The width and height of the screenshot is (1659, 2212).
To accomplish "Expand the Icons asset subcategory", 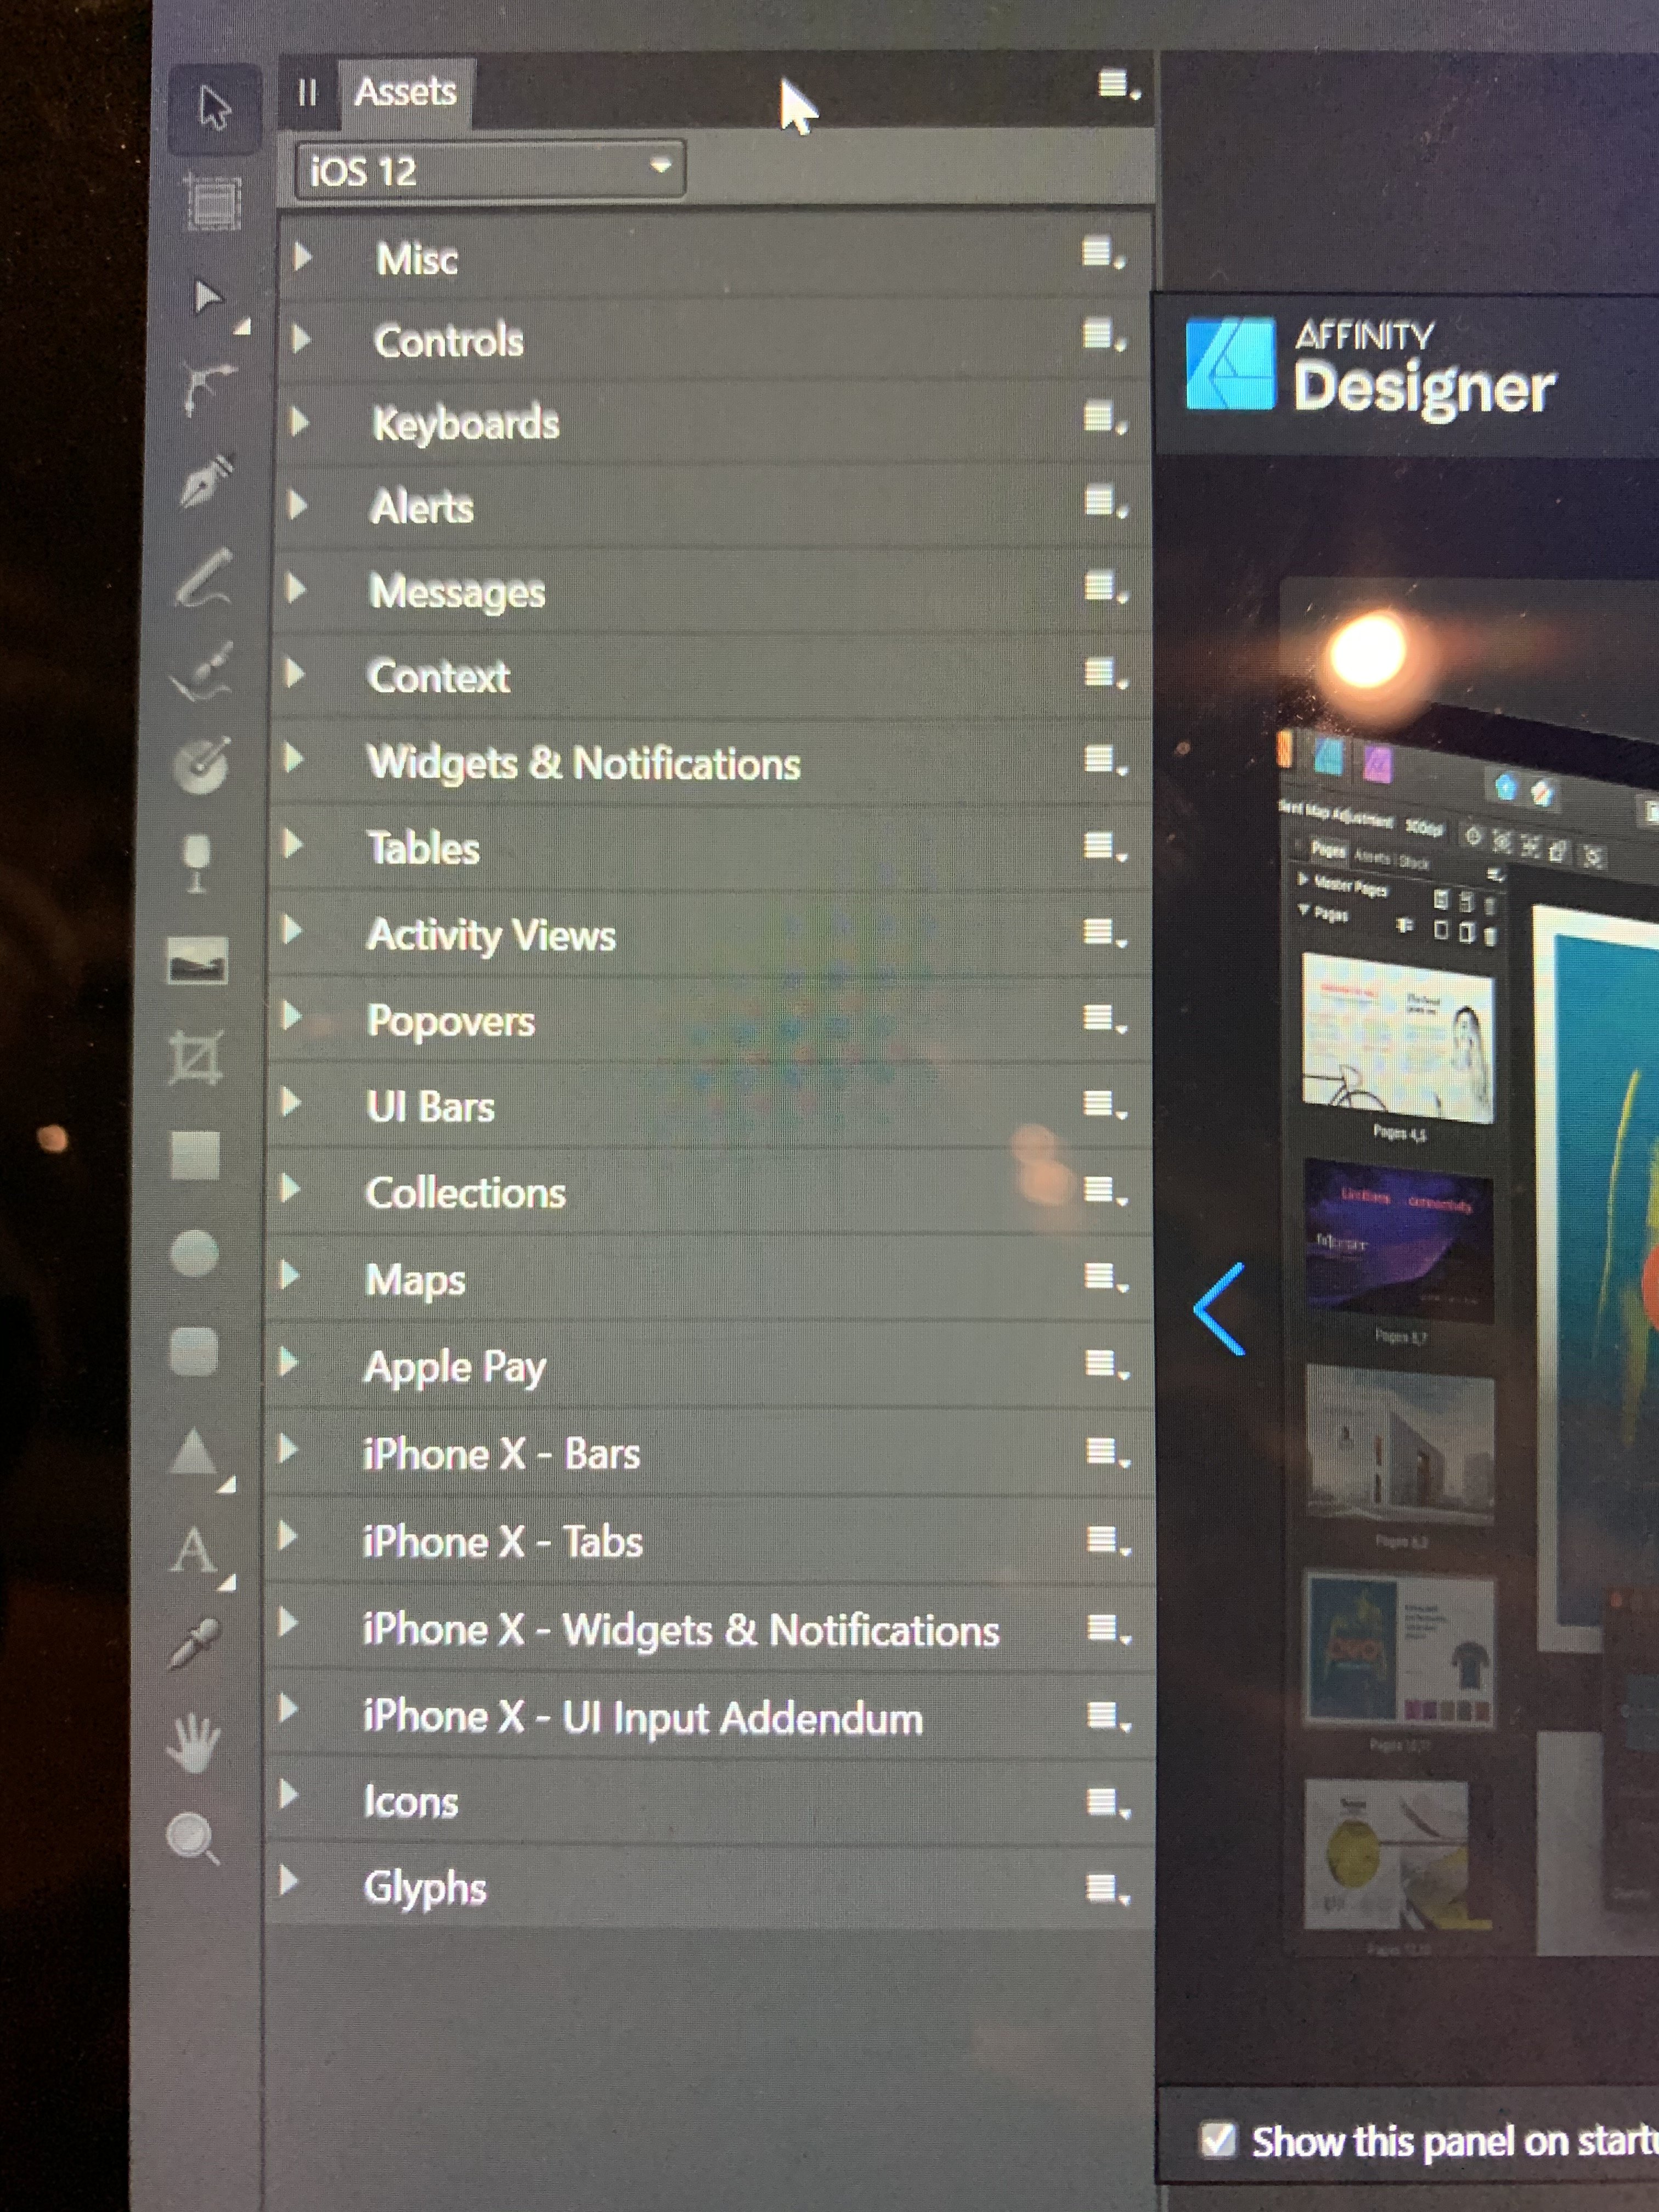I will pos(288,1794).
